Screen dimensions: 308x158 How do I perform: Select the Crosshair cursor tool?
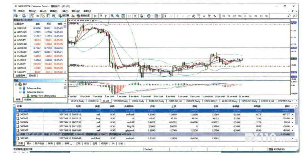click(x=171, y=16)
